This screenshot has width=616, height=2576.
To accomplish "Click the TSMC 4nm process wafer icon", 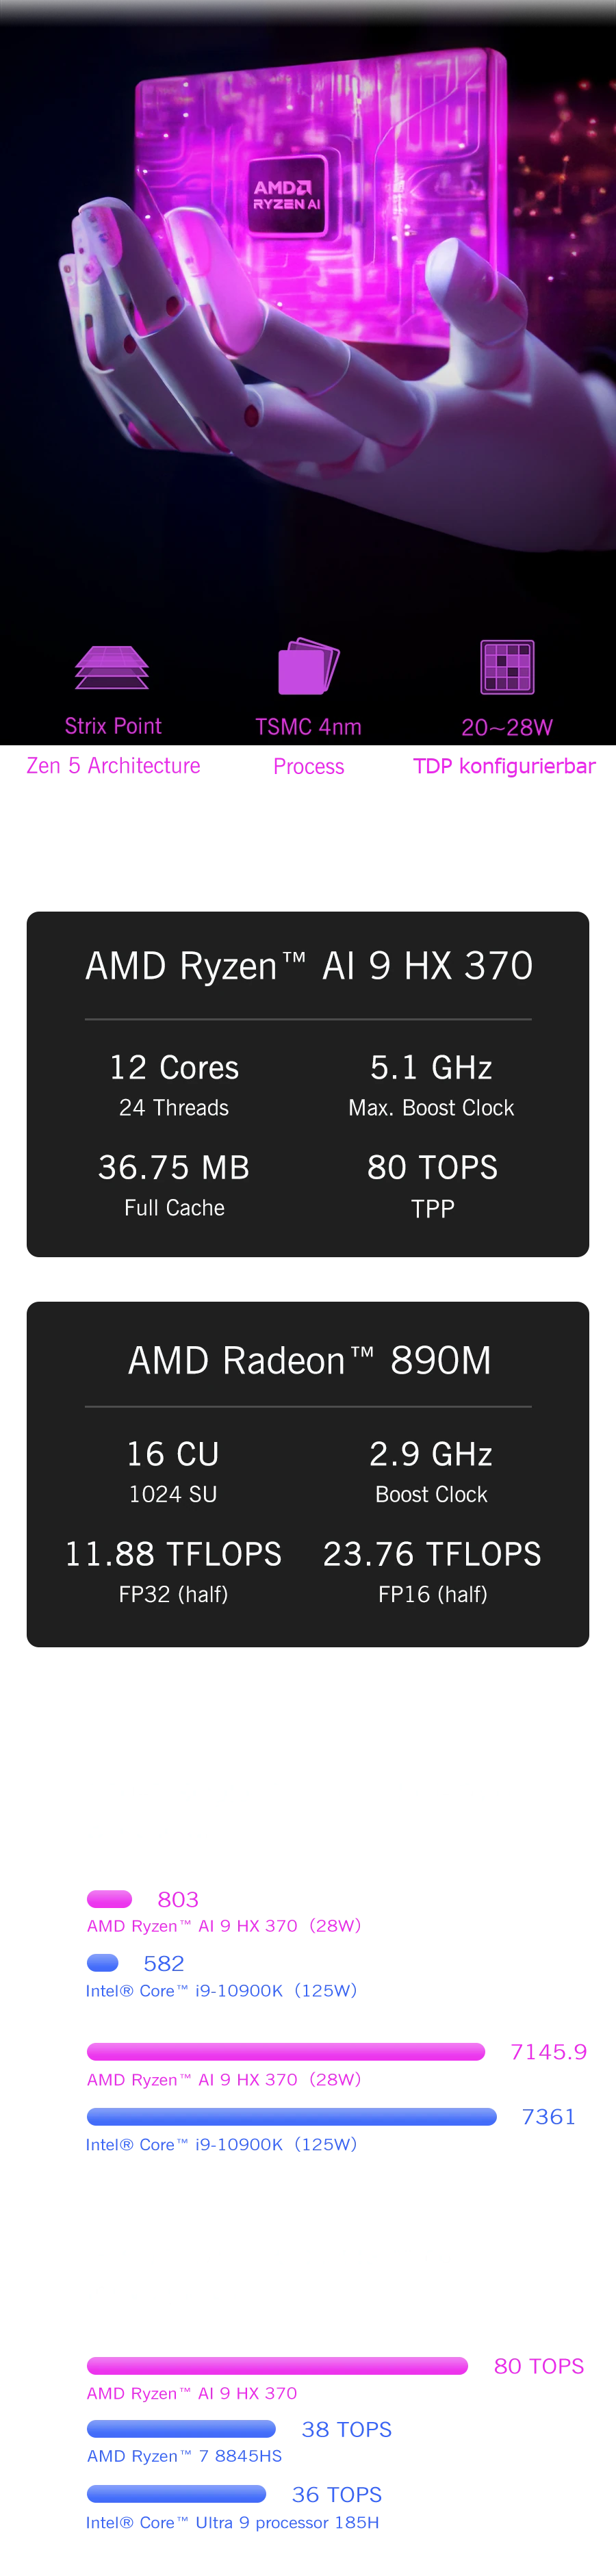I will point(308,666).
